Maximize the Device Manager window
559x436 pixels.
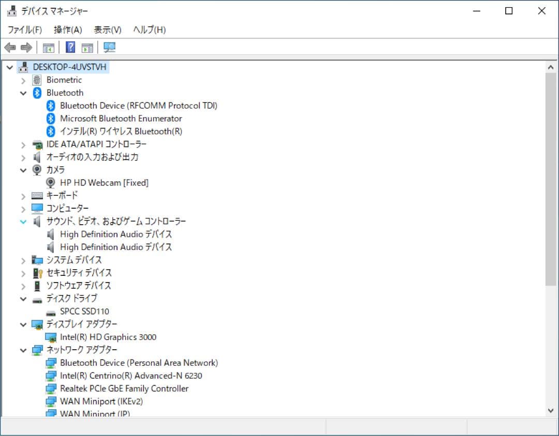pyautogui.click(x=509, y=11)
